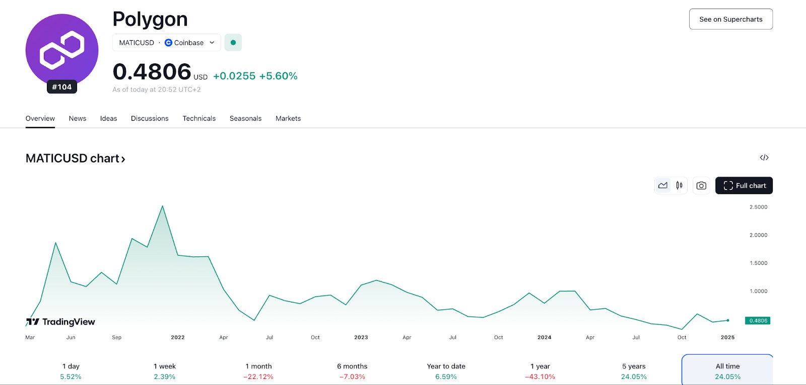Open the MATICUSD Coinbase symbol dropdown
Image resolution: width=806 pixels, height=385 pixels.
pos(167,43)
